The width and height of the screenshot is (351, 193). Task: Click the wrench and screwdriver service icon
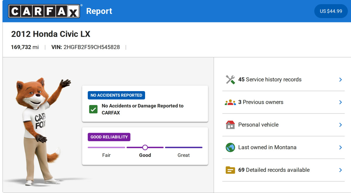click(230, 79)
